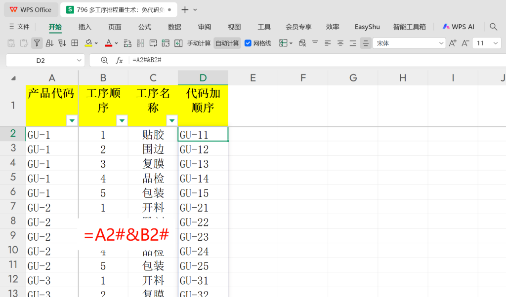The width and height of the screenshot is (506, 297).
Task: Switch to the 视图 View tab
Action: tap(234, 27)
